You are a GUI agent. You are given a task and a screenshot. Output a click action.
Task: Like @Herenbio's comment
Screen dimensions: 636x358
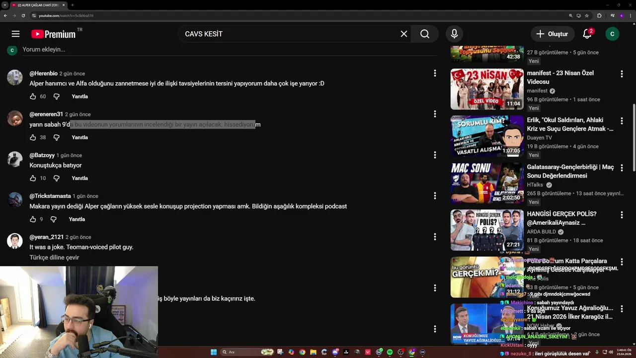tap(33, 96)
